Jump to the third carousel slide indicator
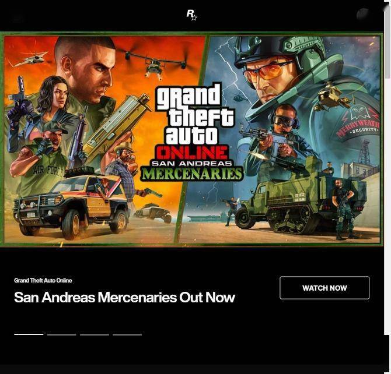Image resolution: width=391 pixels, height=374 pixels. coord(95,334)
